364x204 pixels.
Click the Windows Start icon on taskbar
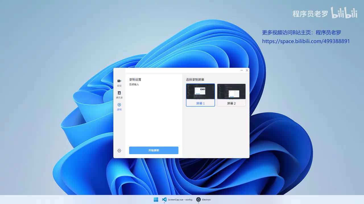click(x=156, y=199)
